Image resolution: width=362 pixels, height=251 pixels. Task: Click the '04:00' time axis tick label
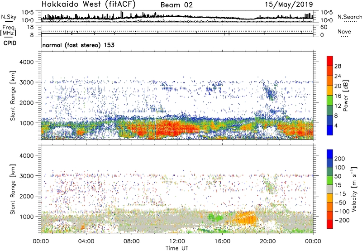[86, 241]
